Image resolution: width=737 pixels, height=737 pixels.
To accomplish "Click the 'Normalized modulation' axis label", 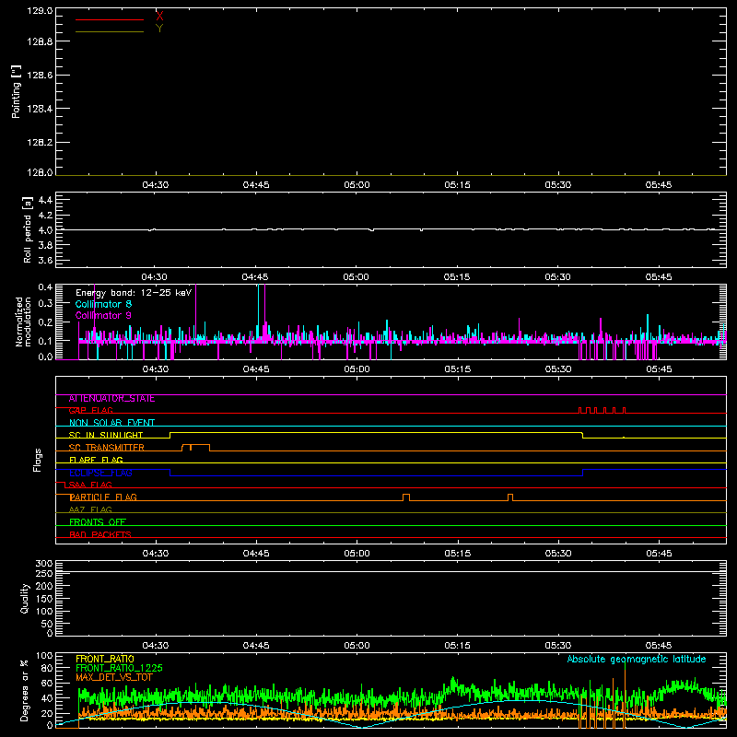I will [x=23, y=322].
